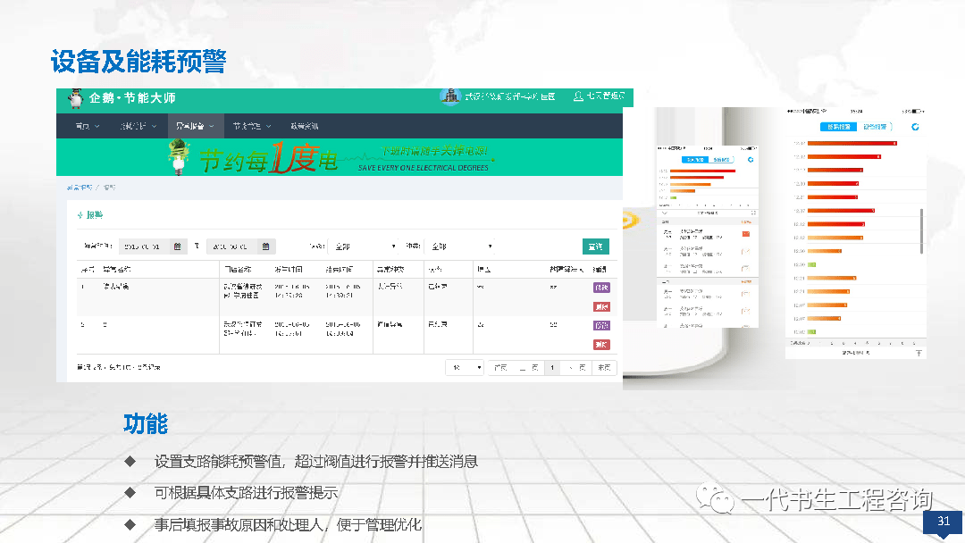Open the 节能管理 navigation menu
This screenshot has width=965, height=543.
(252, 126)
